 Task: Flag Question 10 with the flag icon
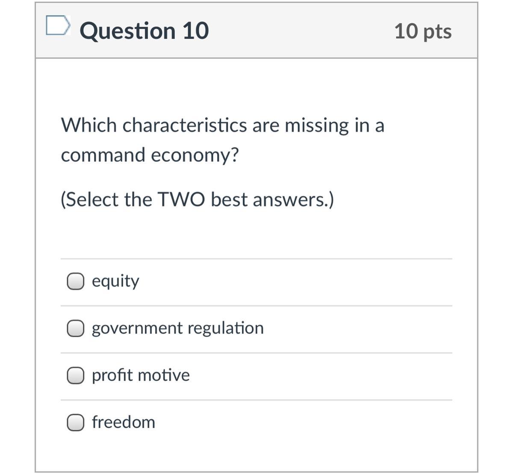tap(57, 26)
